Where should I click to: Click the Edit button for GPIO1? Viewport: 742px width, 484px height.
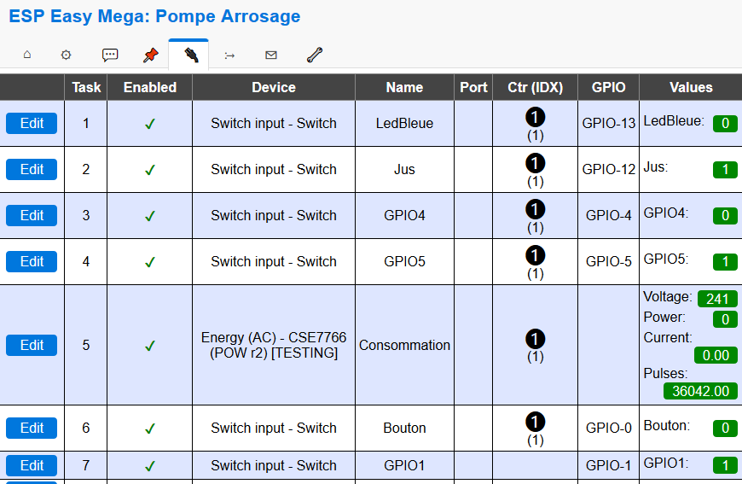pos(32,466)
